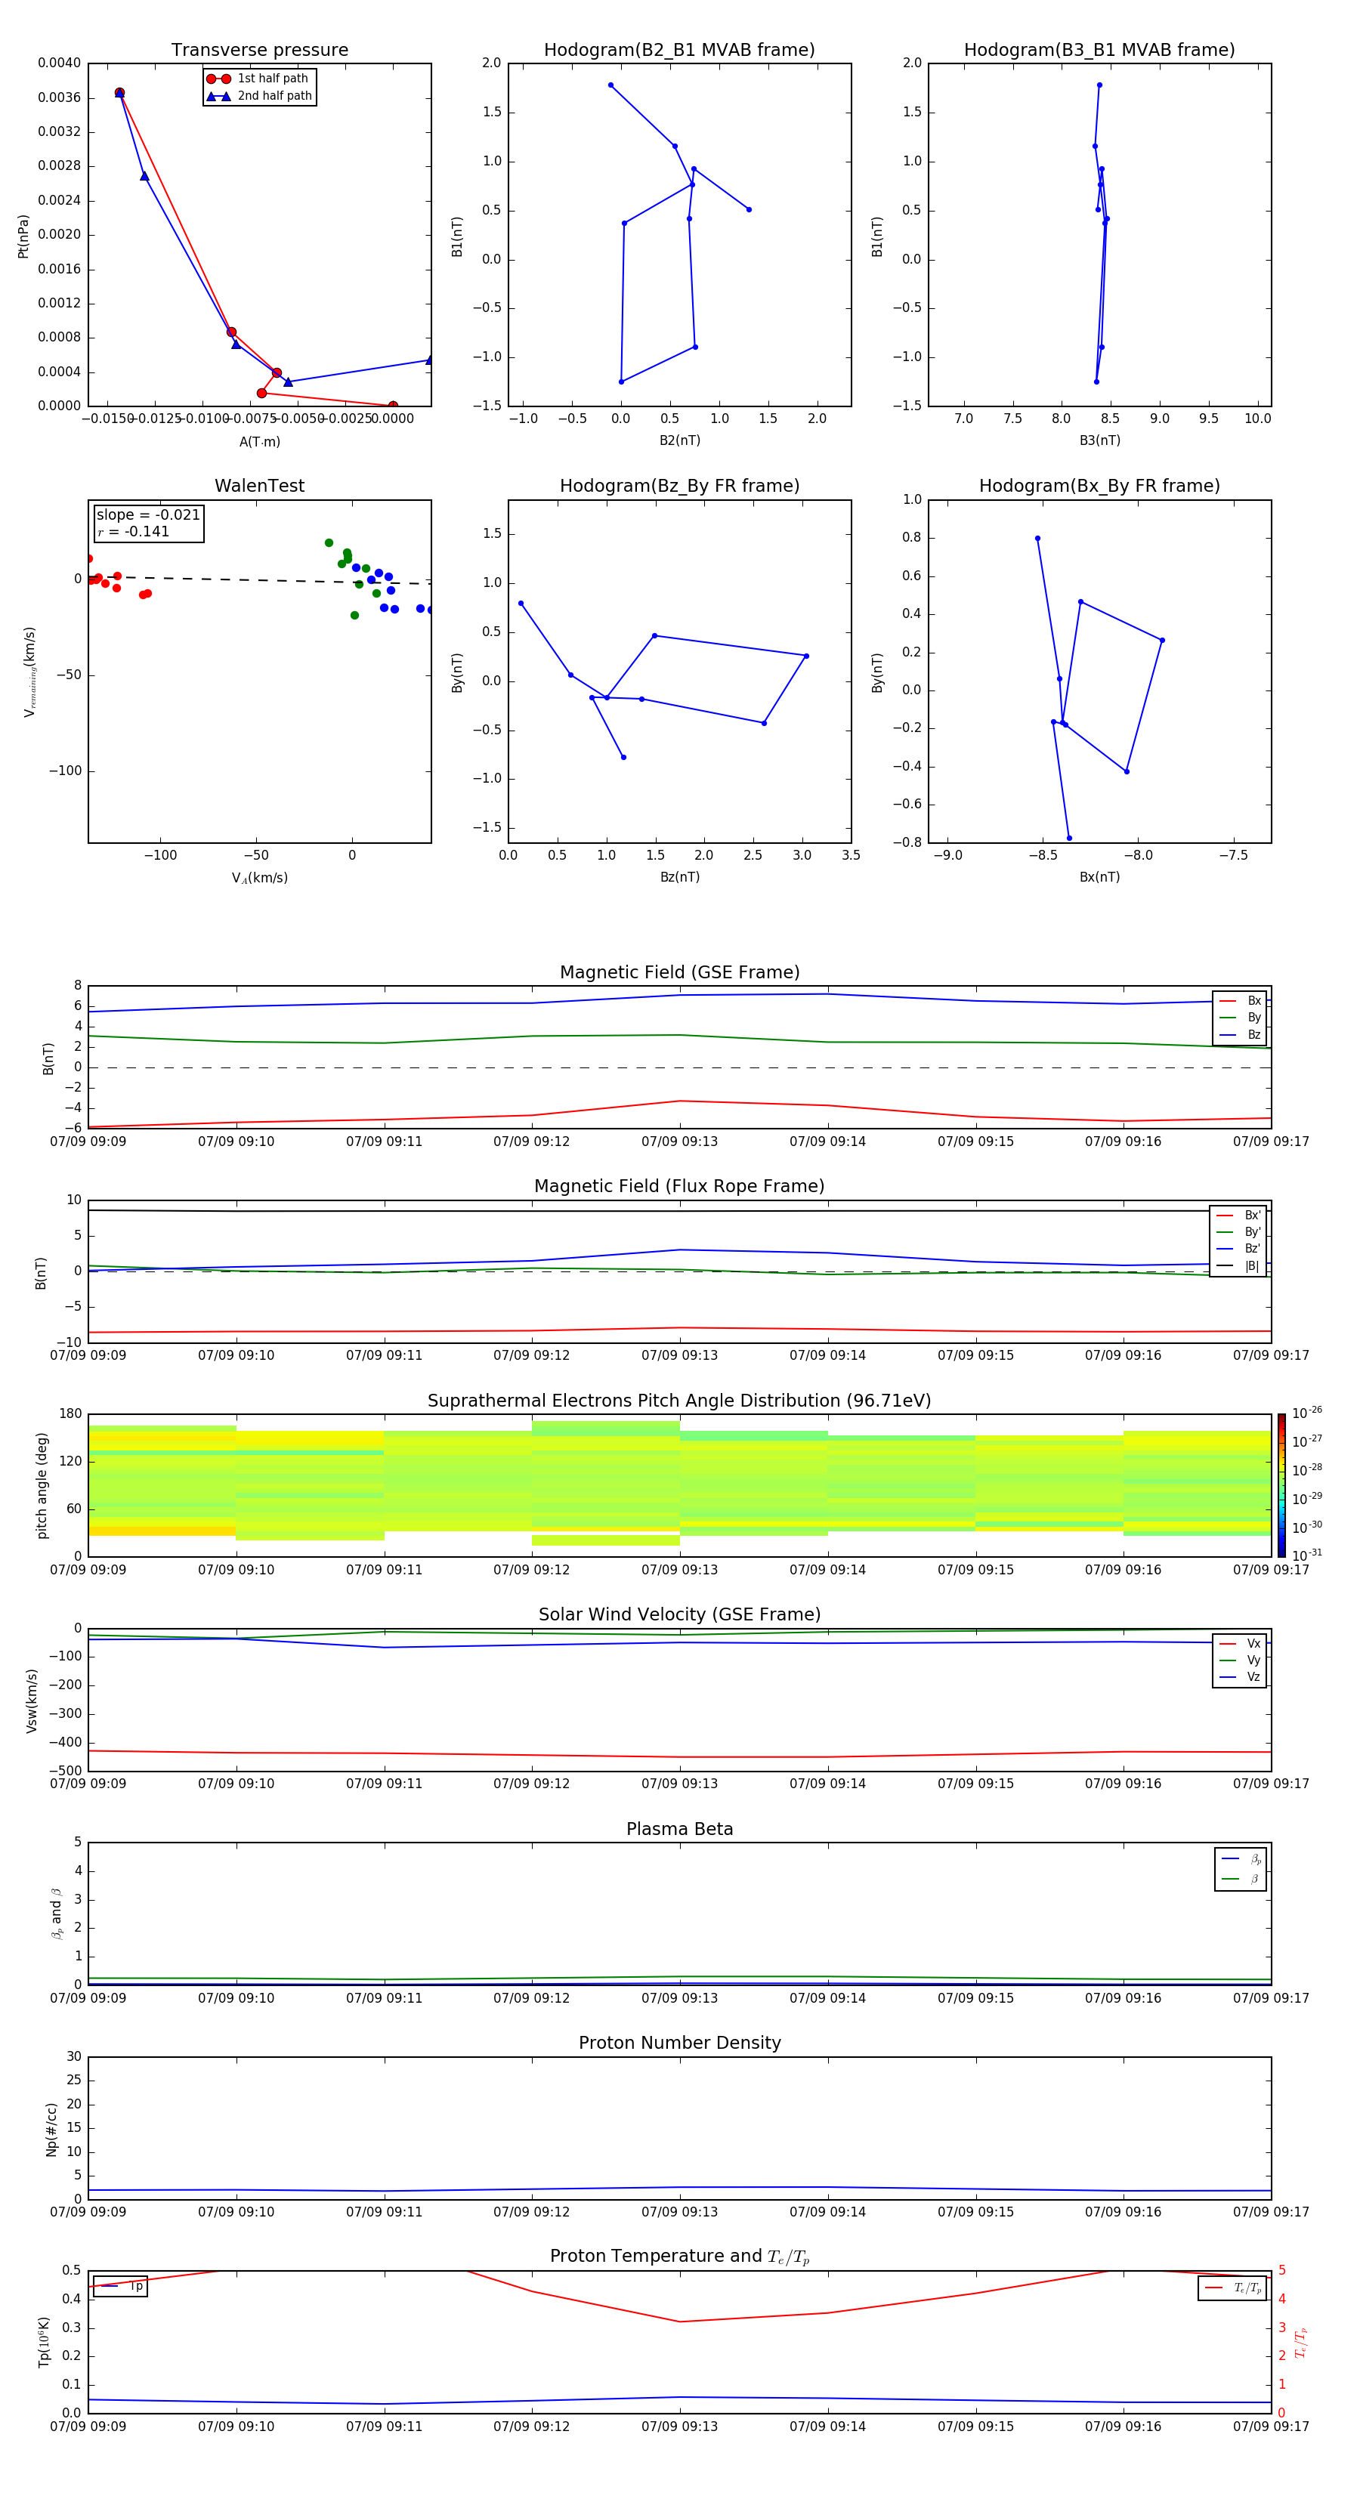
Task: Select the "Bz" legend entry in GSE magnetic field plot
Action: tap(1240, 1034)
